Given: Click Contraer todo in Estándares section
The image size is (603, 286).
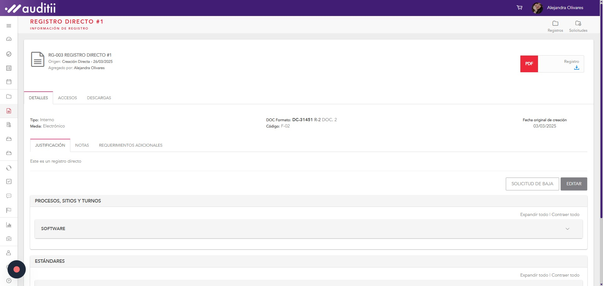Looking at the screenshot, I should (565, 275).
